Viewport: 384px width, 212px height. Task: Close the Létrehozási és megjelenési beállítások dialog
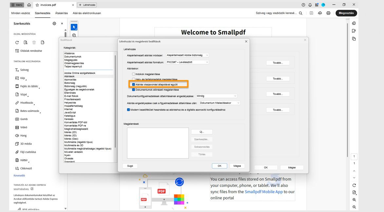(246, 42)
